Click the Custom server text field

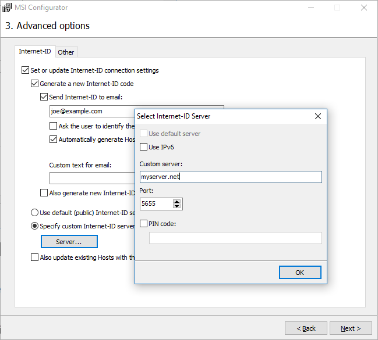[x=231, y=177]
